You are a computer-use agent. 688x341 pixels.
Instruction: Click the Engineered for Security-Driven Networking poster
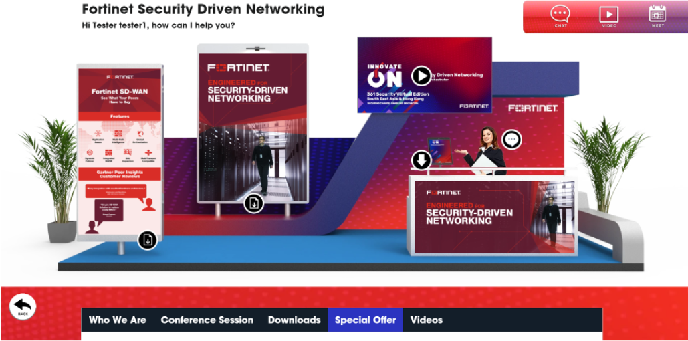click(x=253, y=124)
